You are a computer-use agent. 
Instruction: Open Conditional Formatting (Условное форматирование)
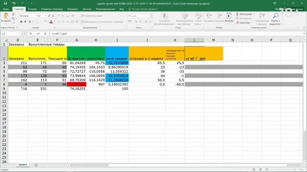[164, 19]
